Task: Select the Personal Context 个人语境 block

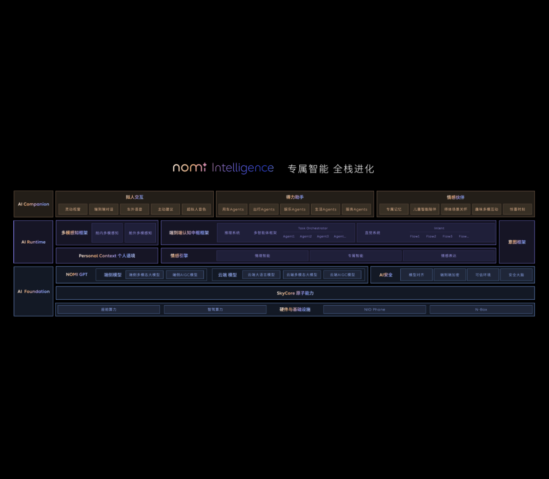Action: [x=107, y=256]
